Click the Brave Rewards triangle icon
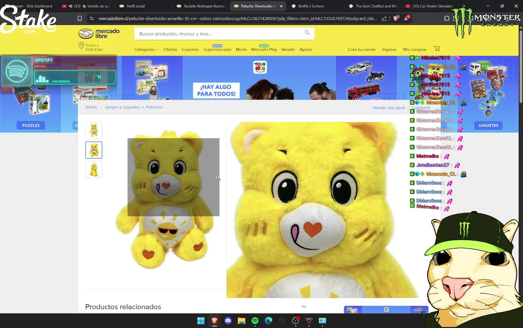 tap(406, 18)
